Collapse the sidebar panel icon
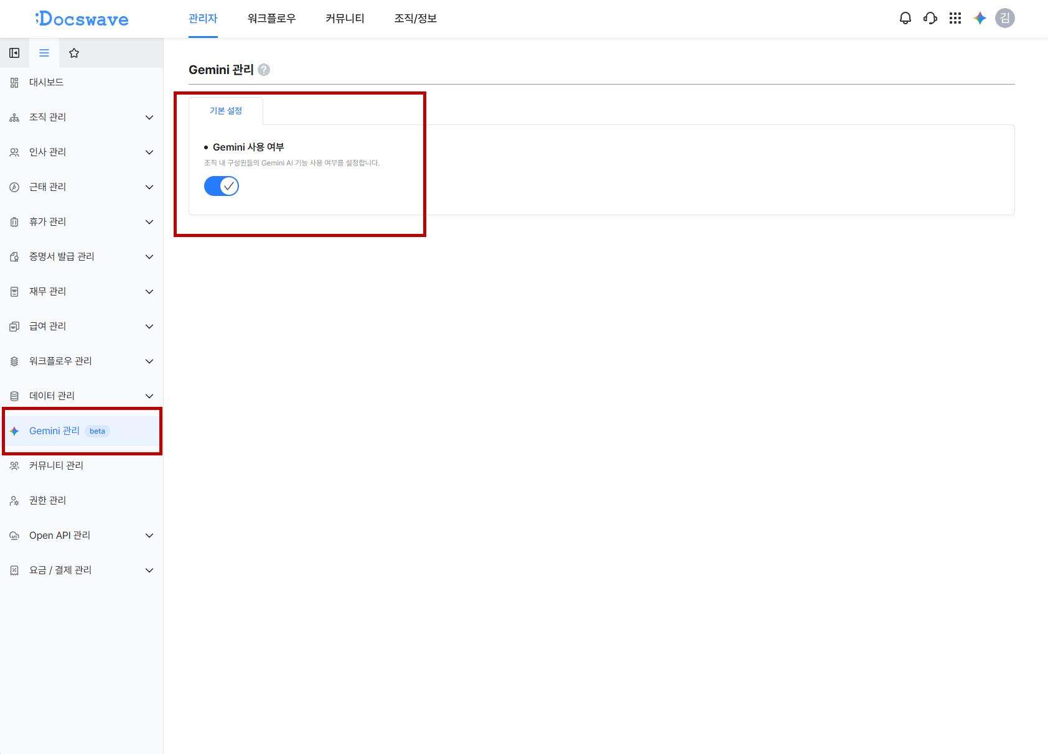1048x754 pixels. (x=14, y=53)
